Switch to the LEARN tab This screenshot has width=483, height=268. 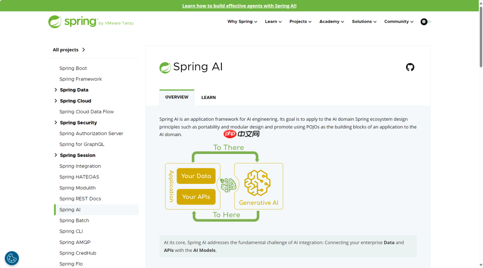[x=208, y=97]
